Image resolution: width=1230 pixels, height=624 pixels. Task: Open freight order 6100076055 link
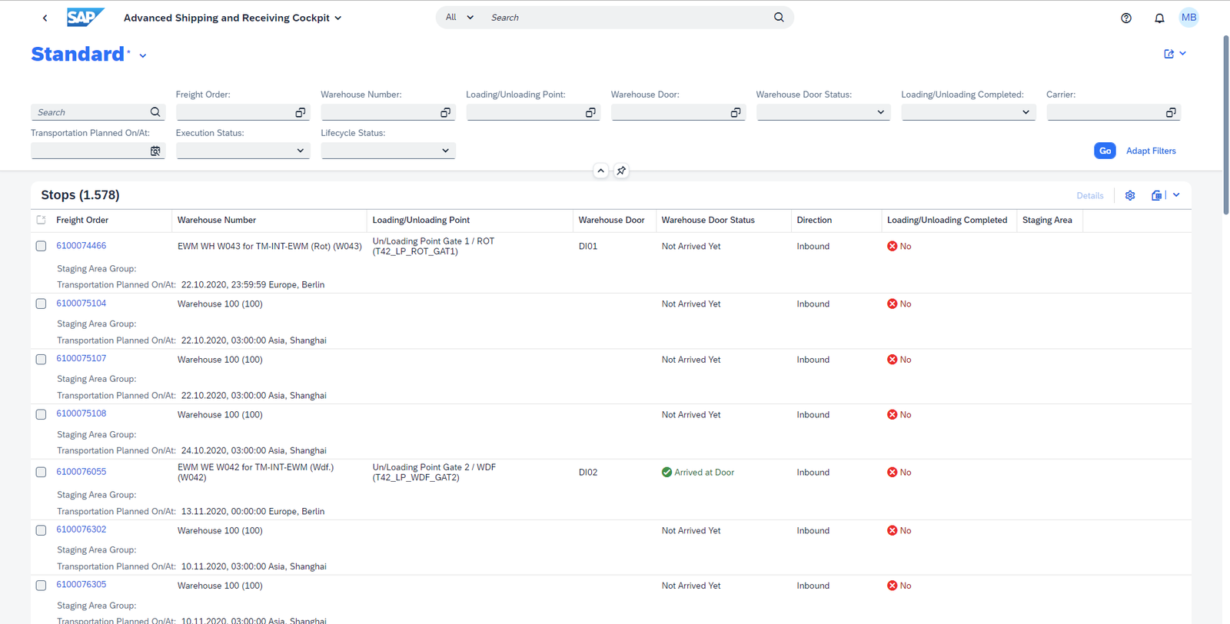point(81,472)
